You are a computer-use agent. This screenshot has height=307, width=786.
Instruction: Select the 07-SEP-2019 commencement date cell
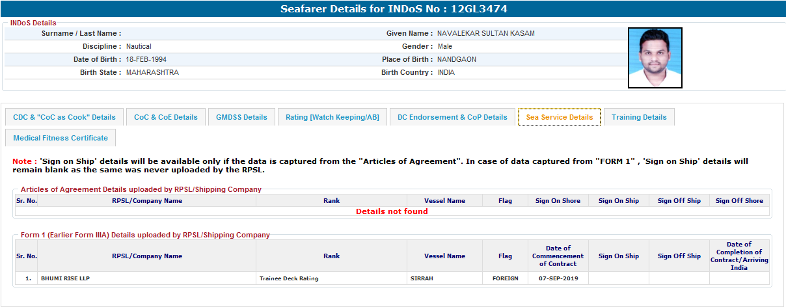558,278
